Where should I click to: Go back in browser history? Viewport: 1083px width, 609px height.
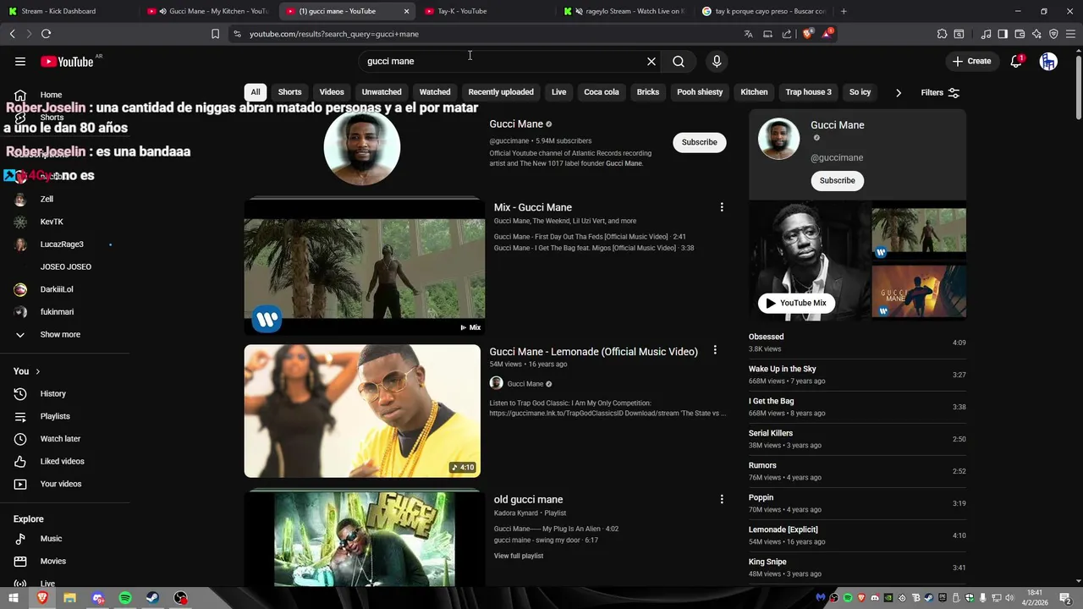click(12, 34)
